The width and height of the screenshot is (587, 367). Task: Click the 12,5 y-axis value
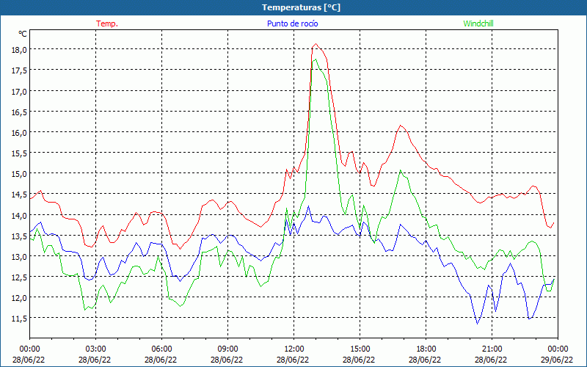click(18, 277)
